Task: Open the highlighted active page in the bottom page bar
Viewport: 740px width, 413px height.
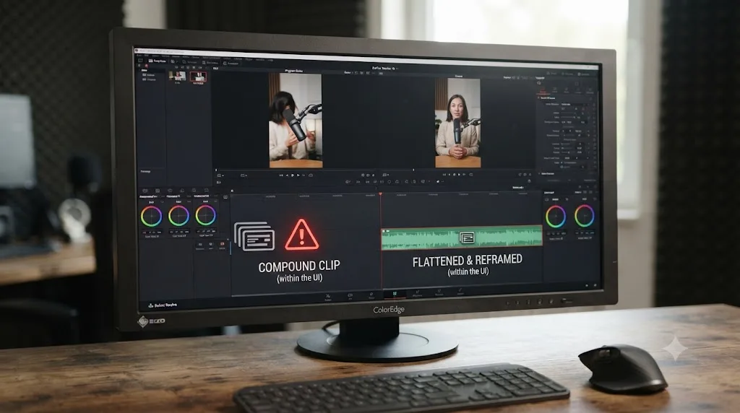Action: pyautogui.click(x=395, y=294)
